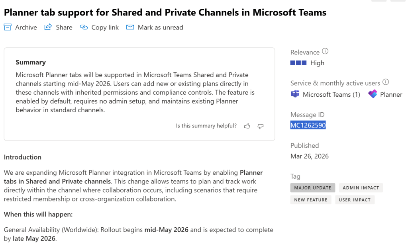The width and height of the screenshot is (408, 246).
Task: Click the Share arrow icon
Action: 48,27
